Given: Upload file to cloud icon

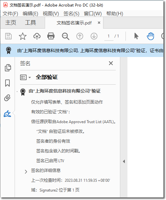Looking at the screenshot, I should tap(37, 36).
